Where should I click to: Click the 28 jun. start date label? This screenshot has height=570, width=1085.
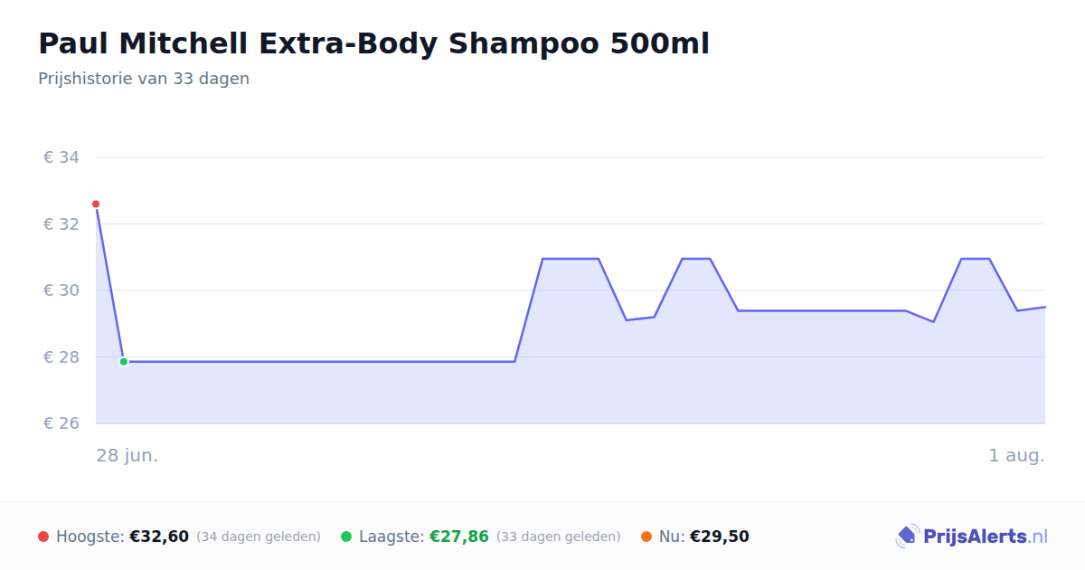tap(127, 455)
